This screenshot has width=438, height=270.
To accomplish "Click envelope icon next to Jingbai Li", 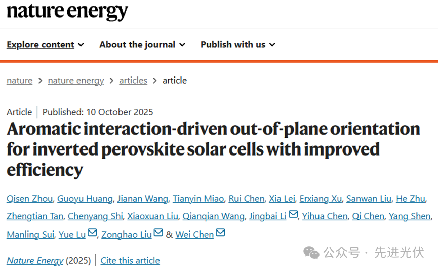I will pyautogui.click(x=293, y=215).
